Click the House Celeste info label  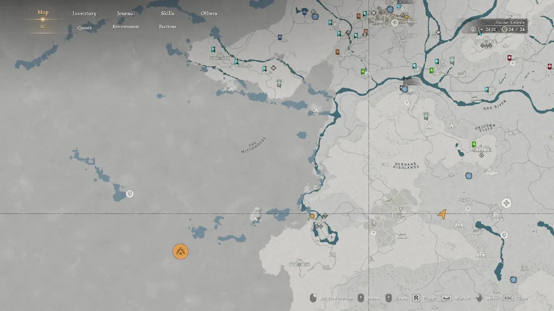pyautogui.click(x=510, y=22)
